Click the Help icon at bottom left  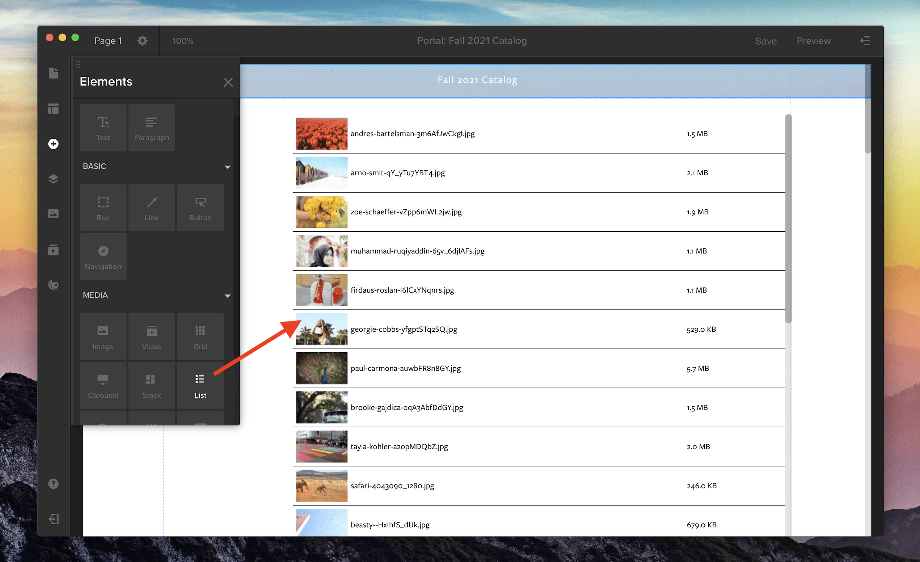click(x=54, y=483)
